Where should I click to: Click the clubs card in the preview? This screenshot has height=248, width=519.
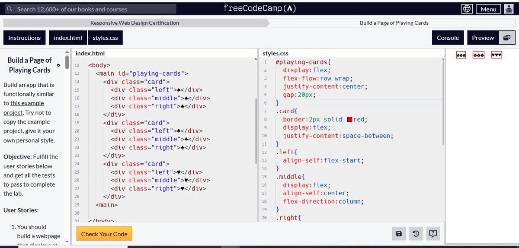478,55
